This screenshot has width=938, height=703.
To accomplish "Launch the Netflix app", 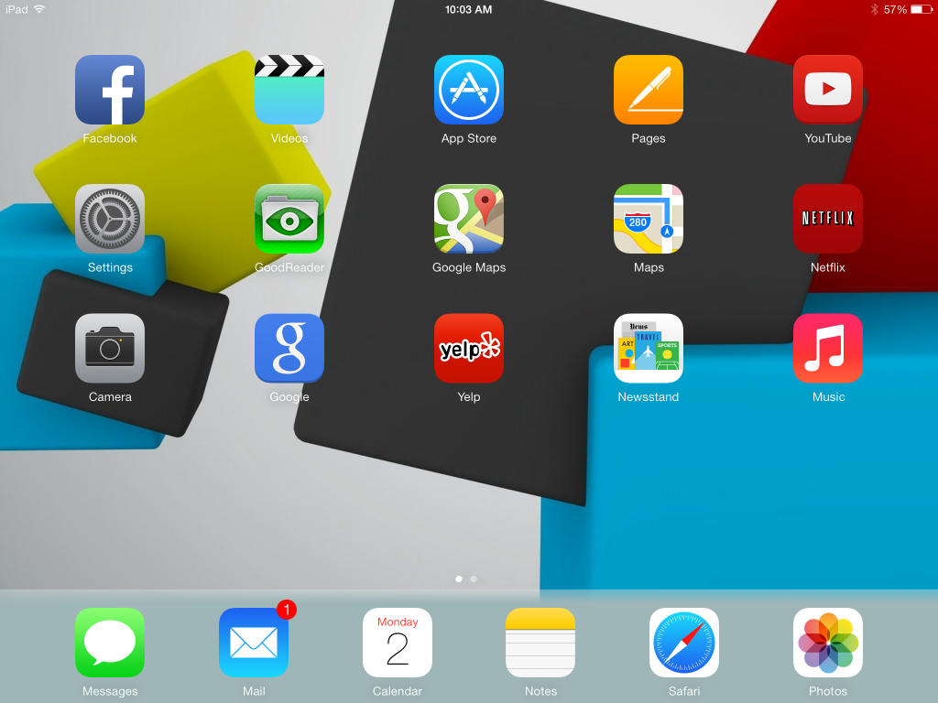I will [828, 219].
